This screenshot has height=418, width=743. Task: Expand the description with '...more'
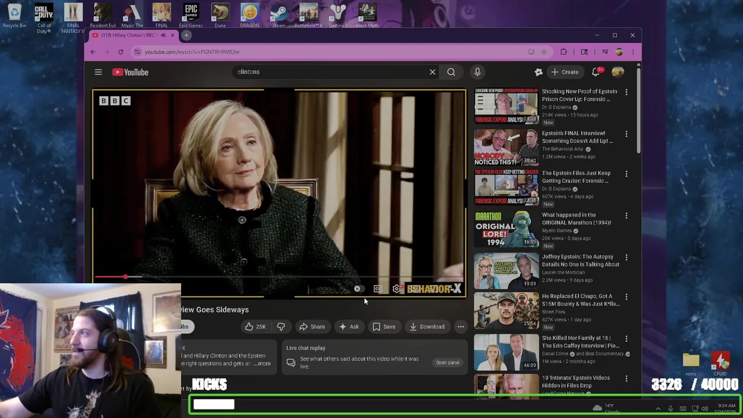262,363
